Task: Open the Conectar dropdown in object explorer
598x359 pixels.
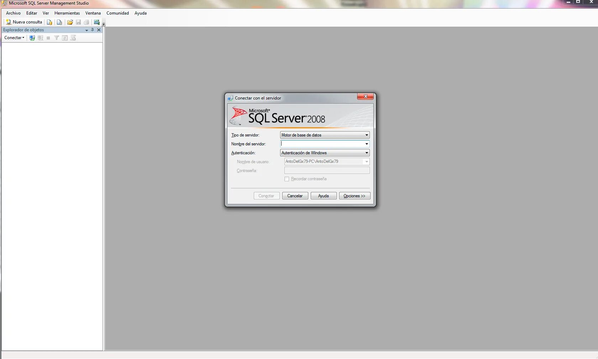Action: click(x=14, y=38)
